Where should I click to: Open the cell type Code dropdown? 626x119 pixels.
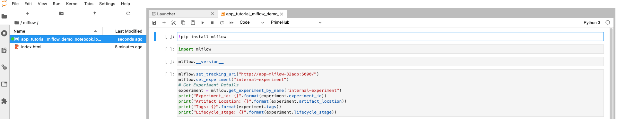(x=252, y=22)
